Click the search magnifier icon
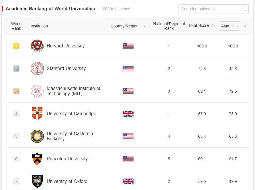 coord(244,9)
